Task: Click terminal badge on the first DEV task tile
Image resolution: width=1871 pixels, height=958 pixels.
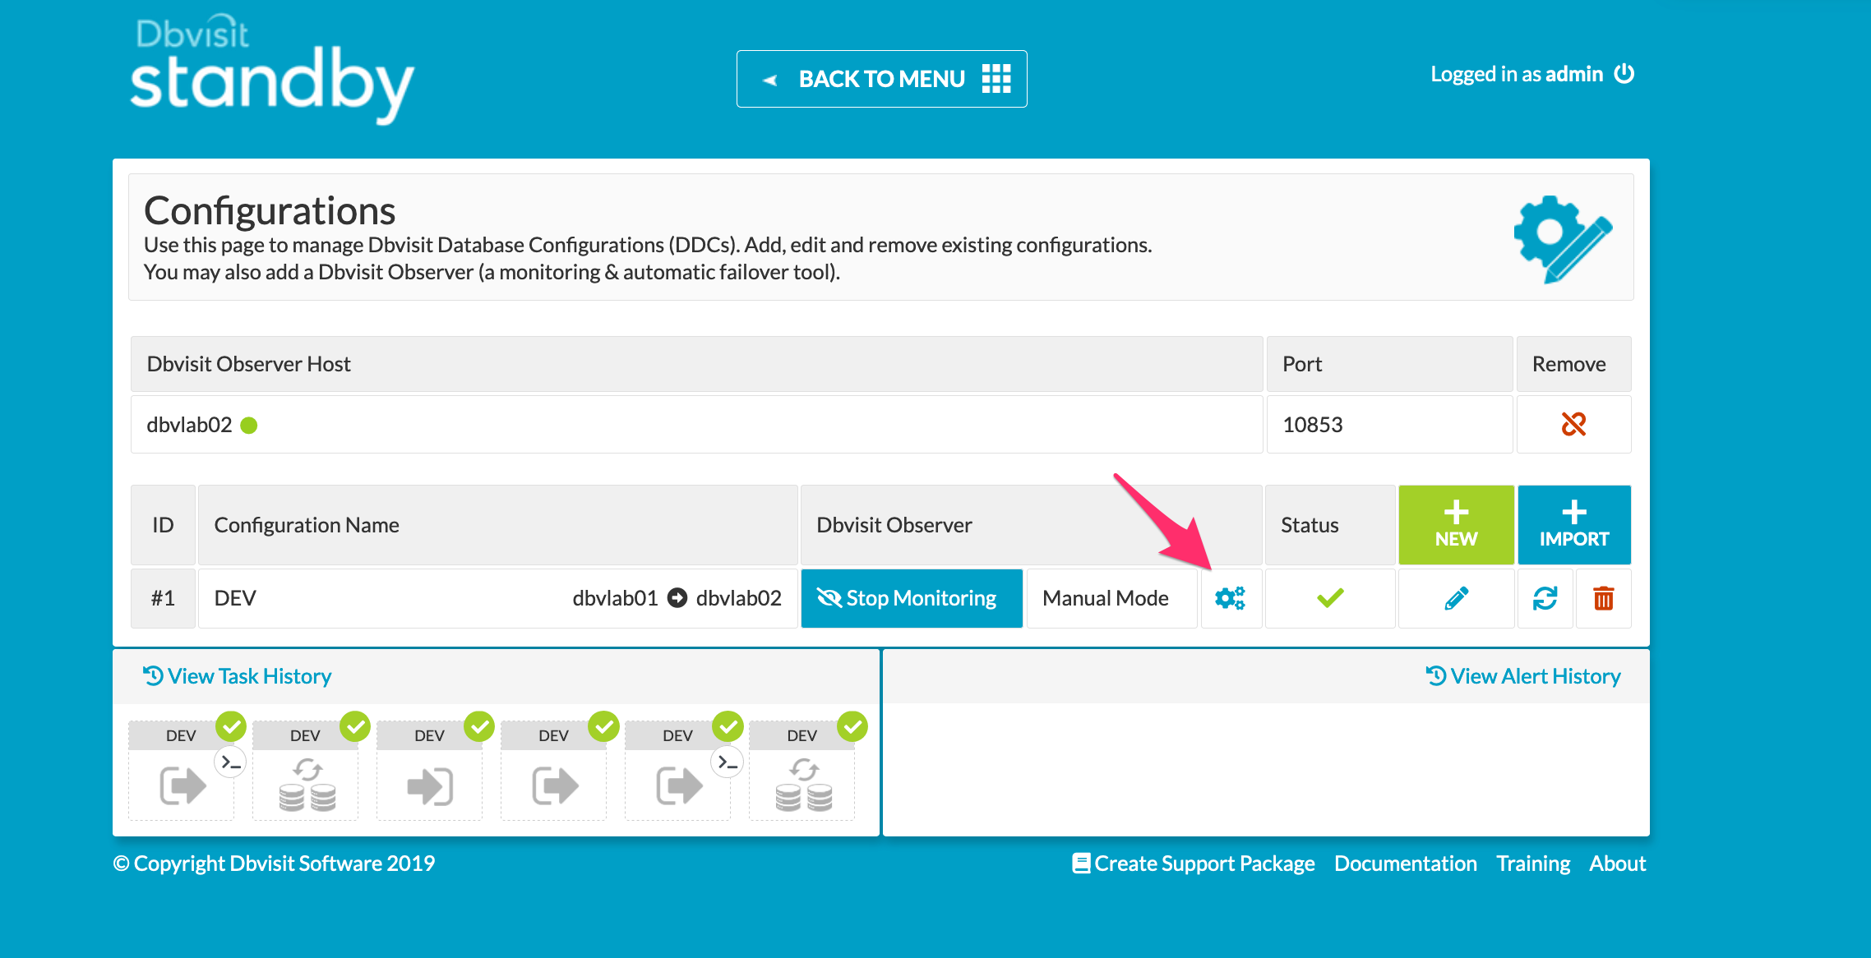Action: click(230, 762)
